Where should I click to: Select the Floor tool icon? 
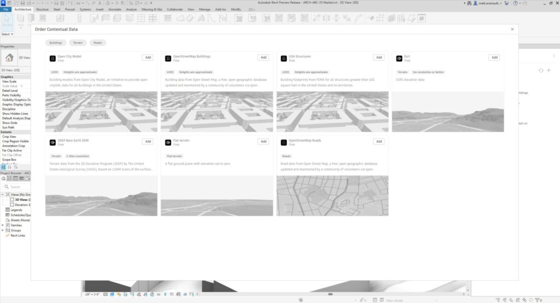(x=117, y=18)
